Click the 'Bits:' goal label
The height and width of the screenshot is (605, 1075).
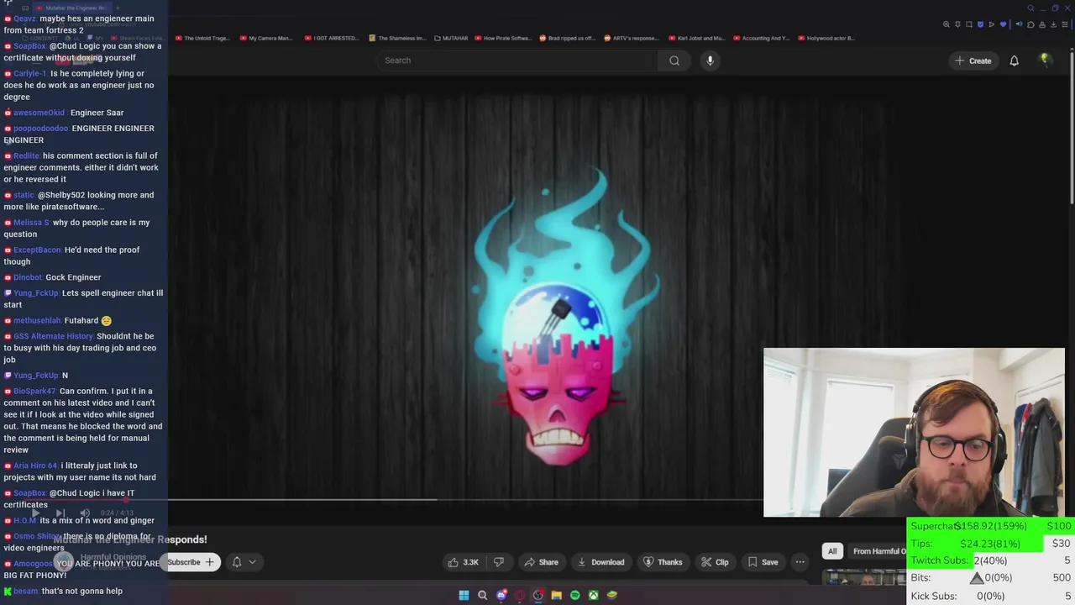pos(920,578)
